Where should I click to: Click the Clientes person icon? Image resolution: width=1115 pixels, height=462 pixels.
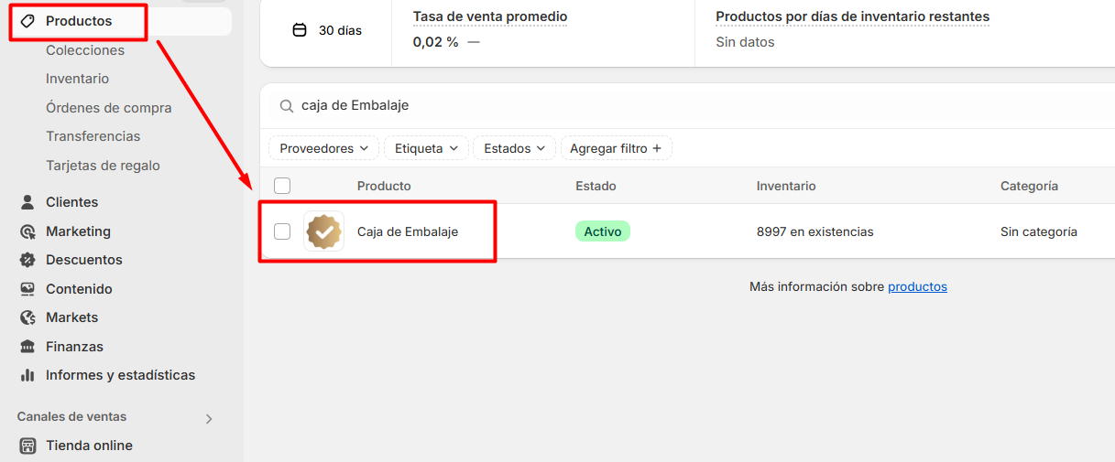tap(27, 202)
